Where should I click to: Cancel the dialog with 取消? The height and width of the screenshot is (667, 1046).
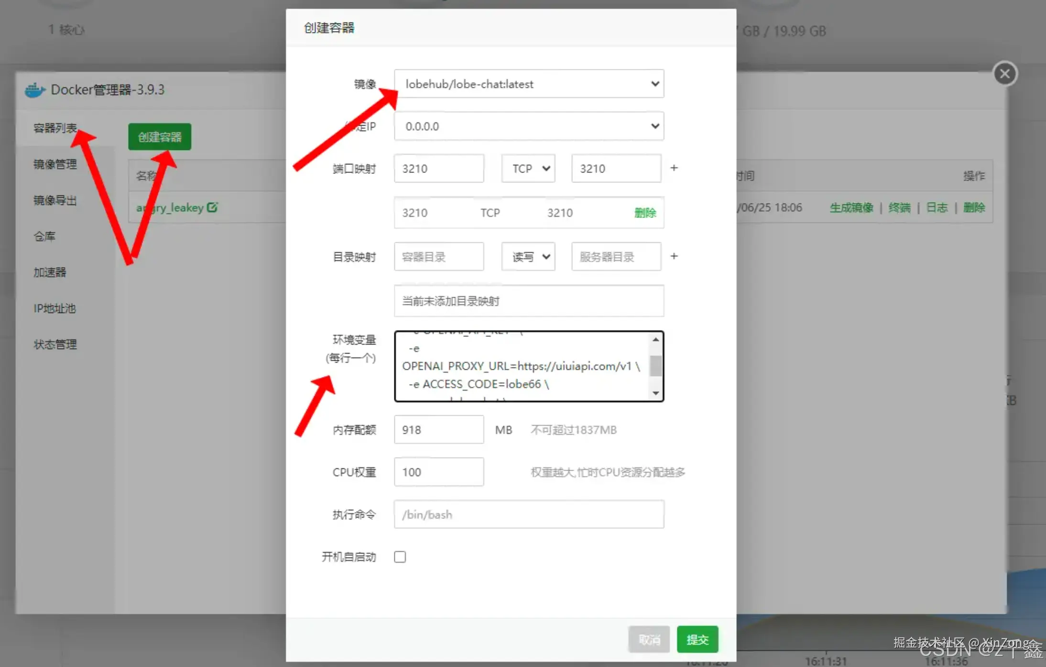tap(649, 639)
